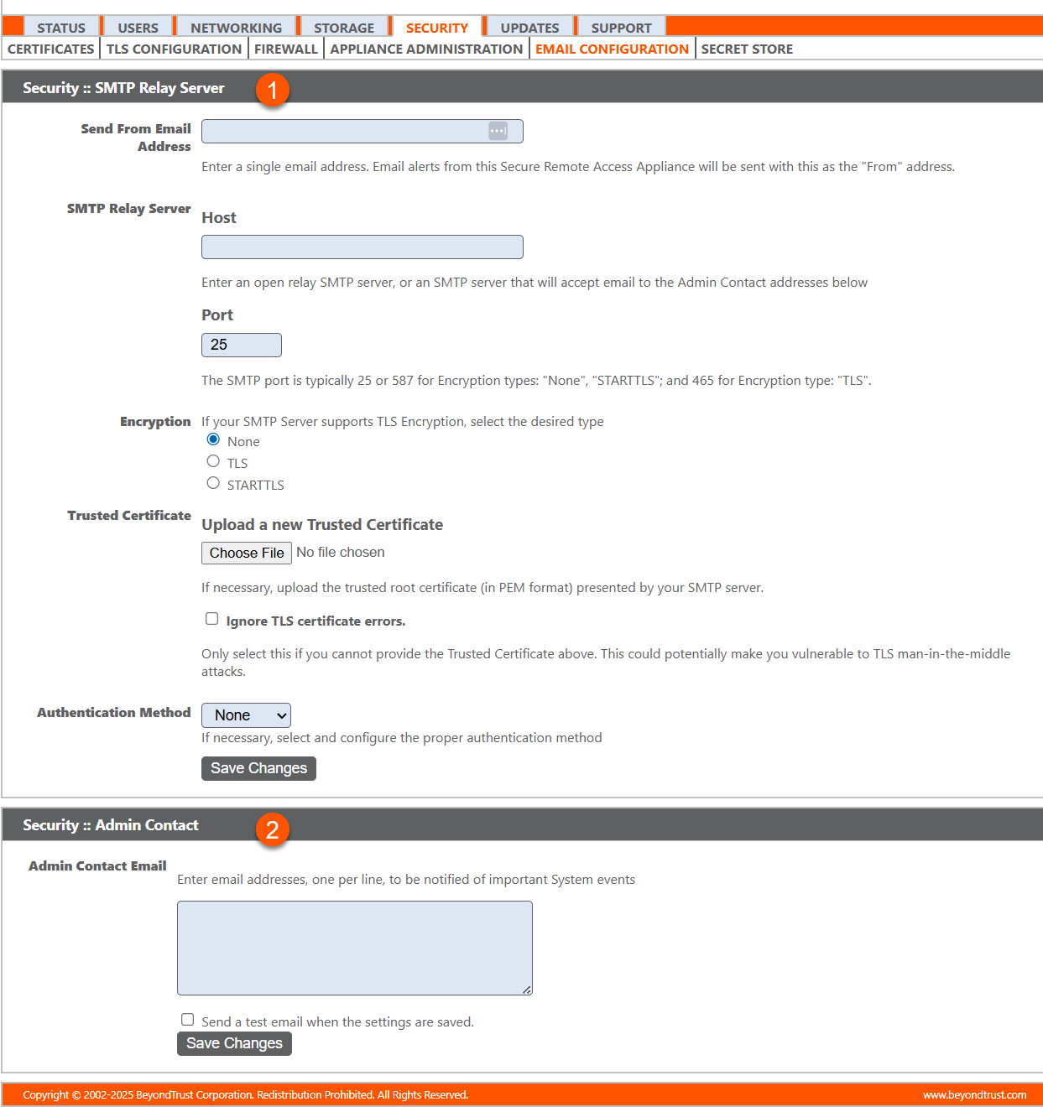This screenshot has height=1107, width=1043.
Task: Open the UPDATES tab
Action: 529,28
